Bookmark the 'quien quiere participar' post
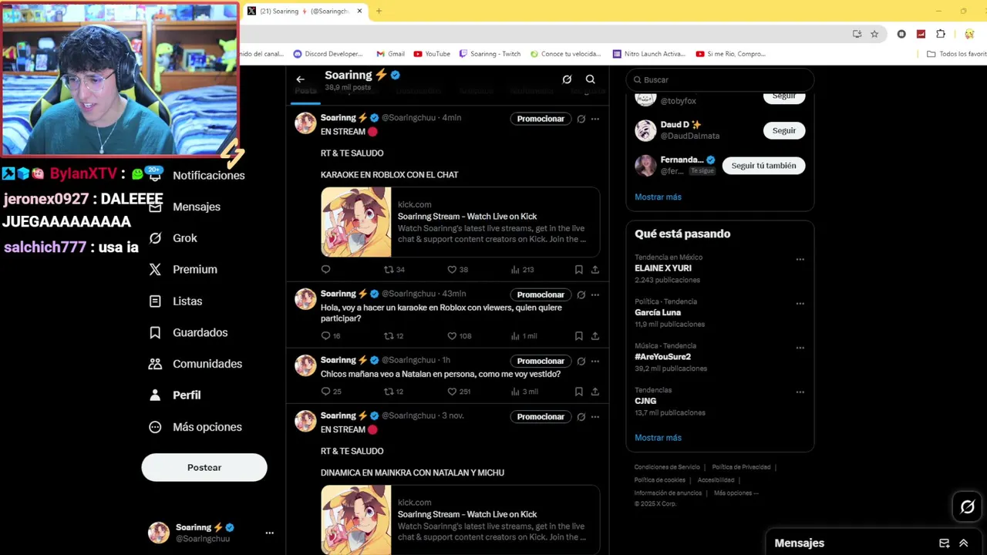Image resolution: width=987 pixels, height=555 pixels. [x=578, y=336]
